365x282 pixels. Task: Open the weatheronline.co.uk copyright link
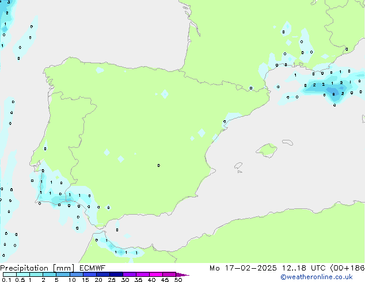tap(316, 277)
